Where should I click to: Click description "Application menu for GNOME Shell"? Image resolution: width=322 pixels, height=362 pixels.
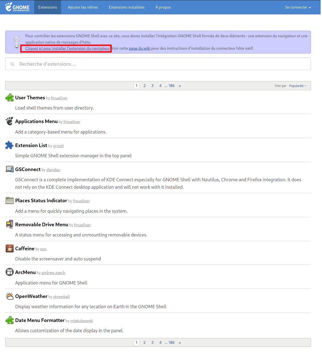51,283
